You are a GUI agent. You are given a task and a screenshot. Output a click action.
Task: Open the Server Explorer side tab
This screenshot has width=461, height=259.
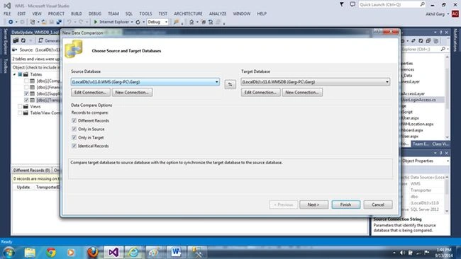point(5,42)
